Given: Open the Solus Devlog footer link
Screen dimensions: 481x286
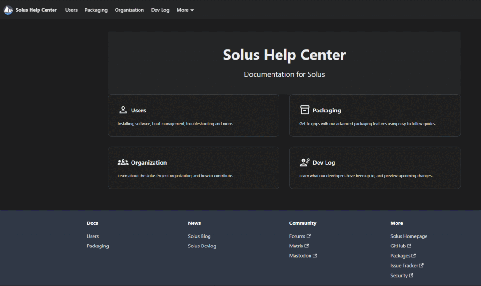Looking at the screenshot, I should pyautogui.click(x=202, y=246).
